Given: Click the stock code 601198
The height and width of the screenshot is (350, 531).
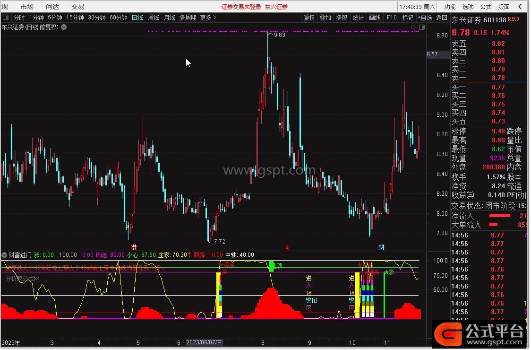Looking at the screenshot, I should pos(495,20).
